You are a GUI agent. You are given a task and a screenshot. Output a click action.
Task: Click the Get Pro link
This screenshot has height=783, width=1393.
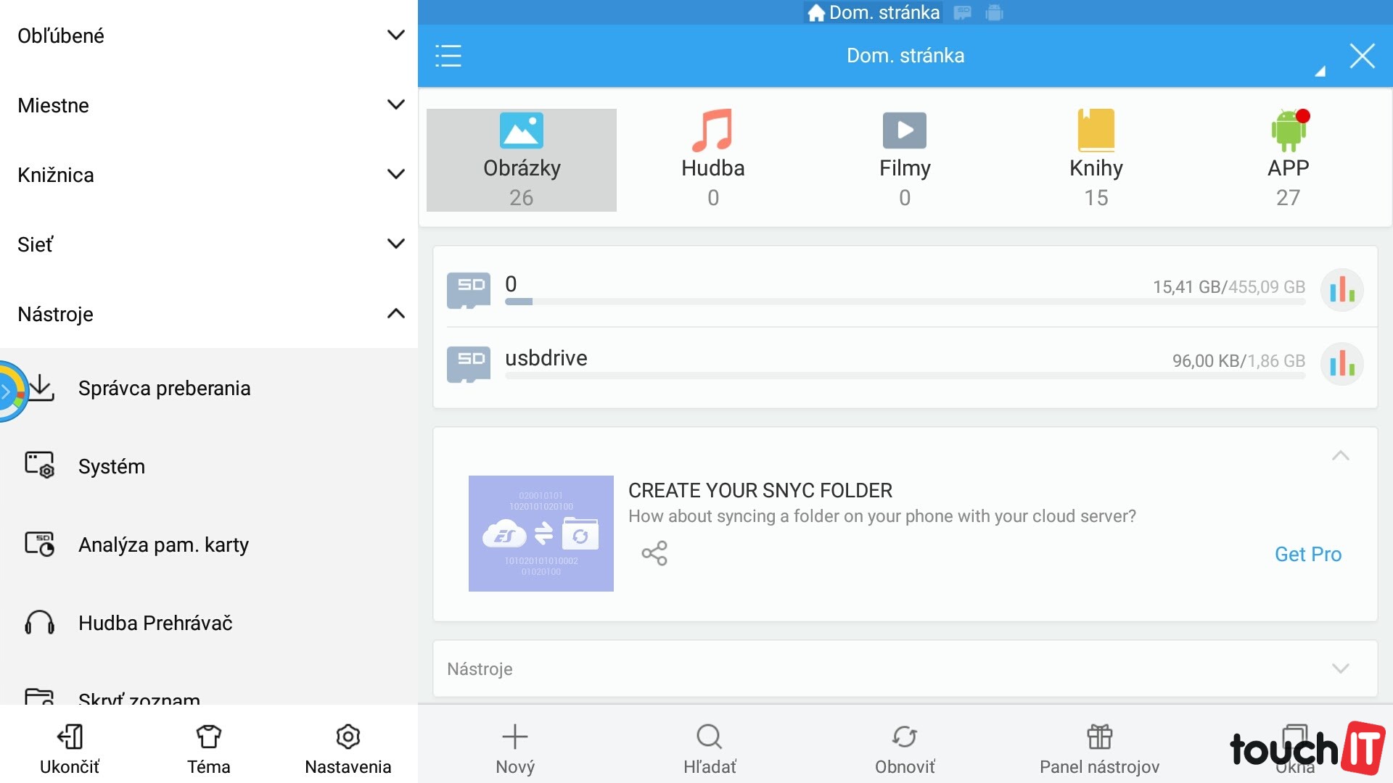[1307, 555]
